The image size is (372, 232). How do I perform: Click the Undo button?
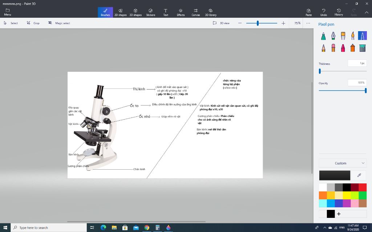(323, 12)
